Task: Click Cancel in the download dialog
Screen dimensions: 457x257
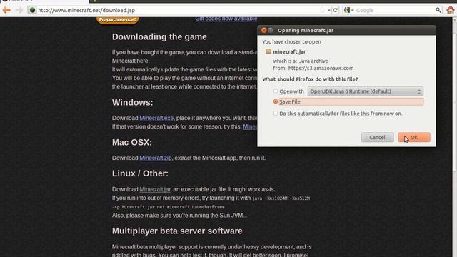Action: pos(378,137)
